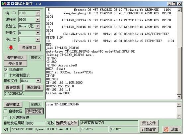This screenshot has width=184, height=135.
Task: Enable 十六进制显示 hex display checkbox
Action: pos(6,75)
